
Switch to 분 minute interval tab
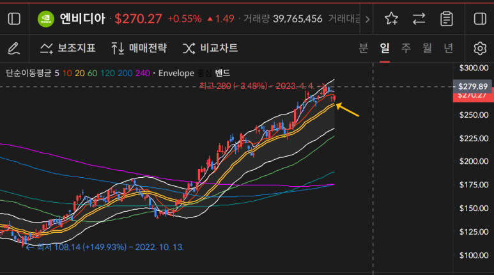point(363,48)
